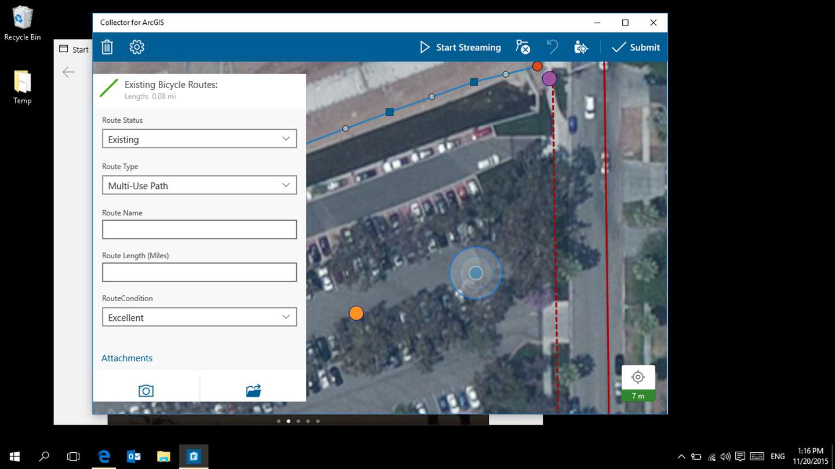Click the orange point marker on map

[x=356, y=313]
